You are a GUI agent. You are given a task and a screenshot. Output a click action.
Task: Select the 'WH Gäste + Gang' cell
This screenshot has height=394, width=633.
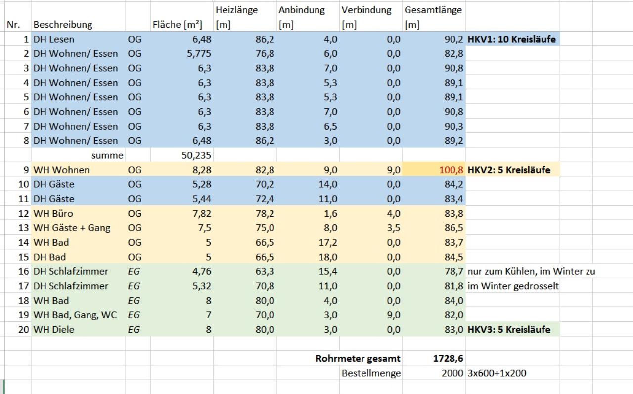click(78, 228)
